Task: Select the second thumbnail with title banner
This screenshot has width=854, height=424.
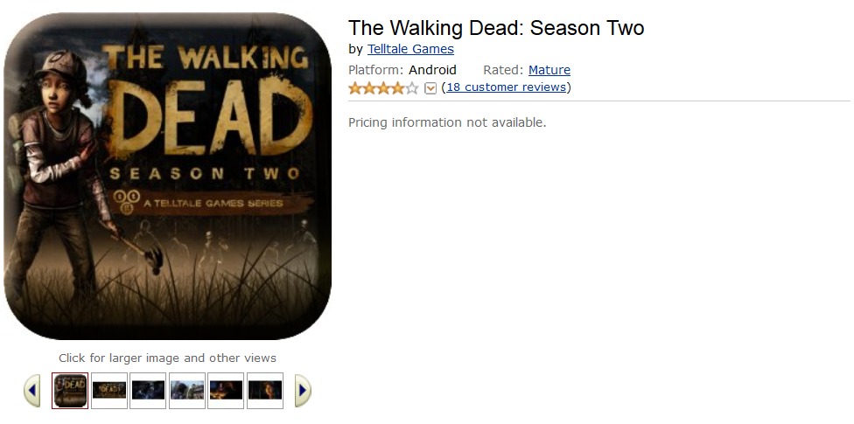Action: (x=108, y=390)
